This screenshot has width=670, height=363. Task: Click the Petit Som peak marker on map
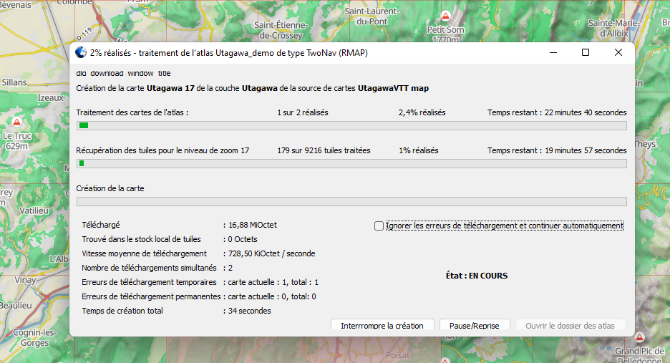[445, 16]
